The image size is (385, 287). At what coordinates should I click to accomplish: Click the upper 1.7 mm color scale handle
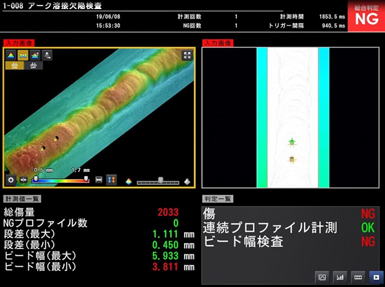(86, 179)
